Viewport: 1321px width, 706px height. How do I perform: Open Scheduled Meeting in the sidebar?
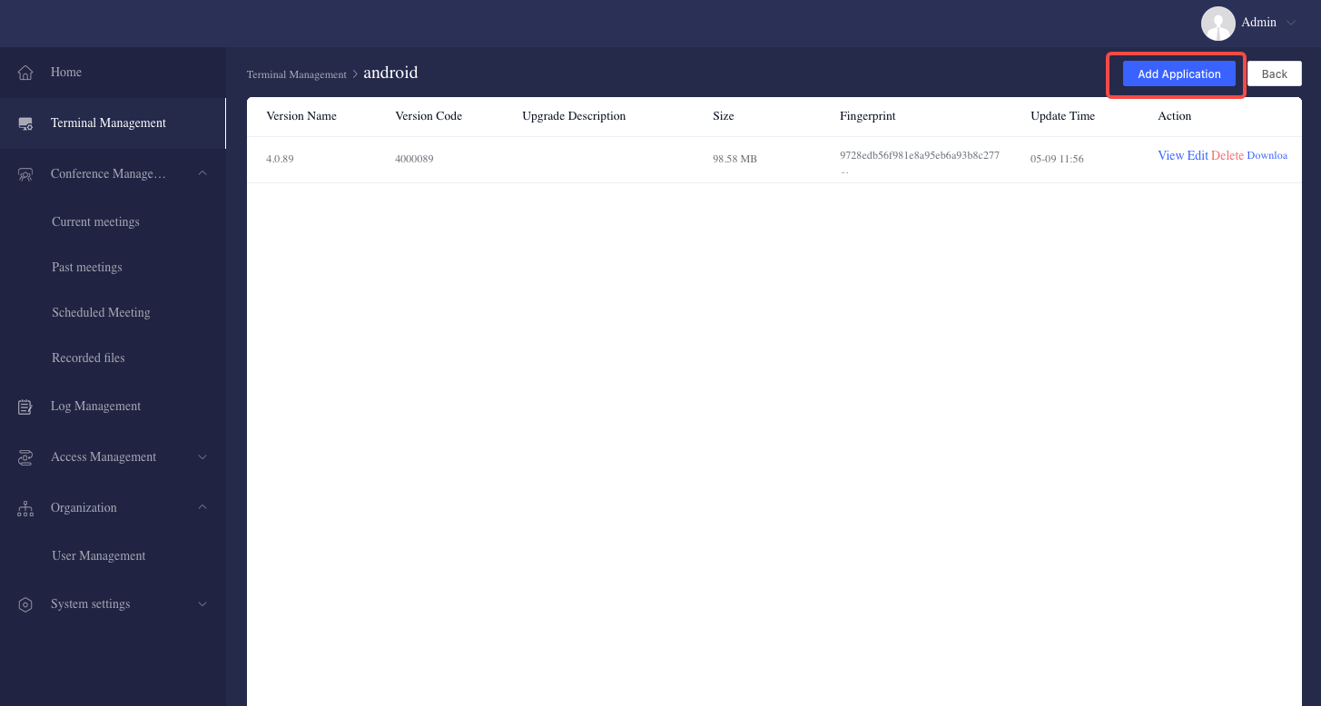click(101, 312)
